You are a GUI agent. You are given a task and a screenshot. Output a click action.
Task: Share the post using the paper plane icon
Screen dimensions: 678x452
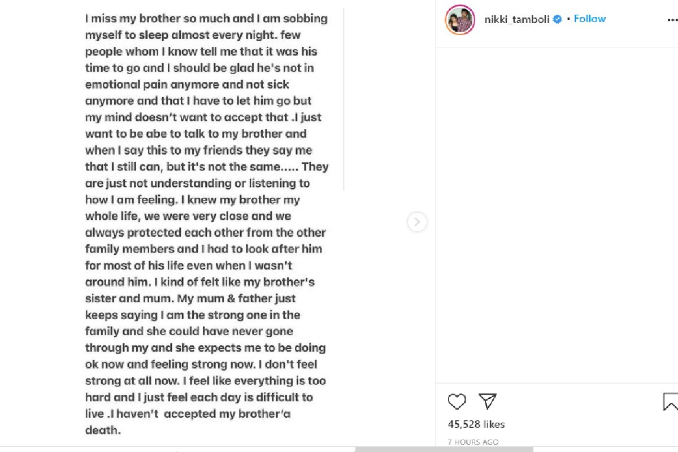coord(488,401)
